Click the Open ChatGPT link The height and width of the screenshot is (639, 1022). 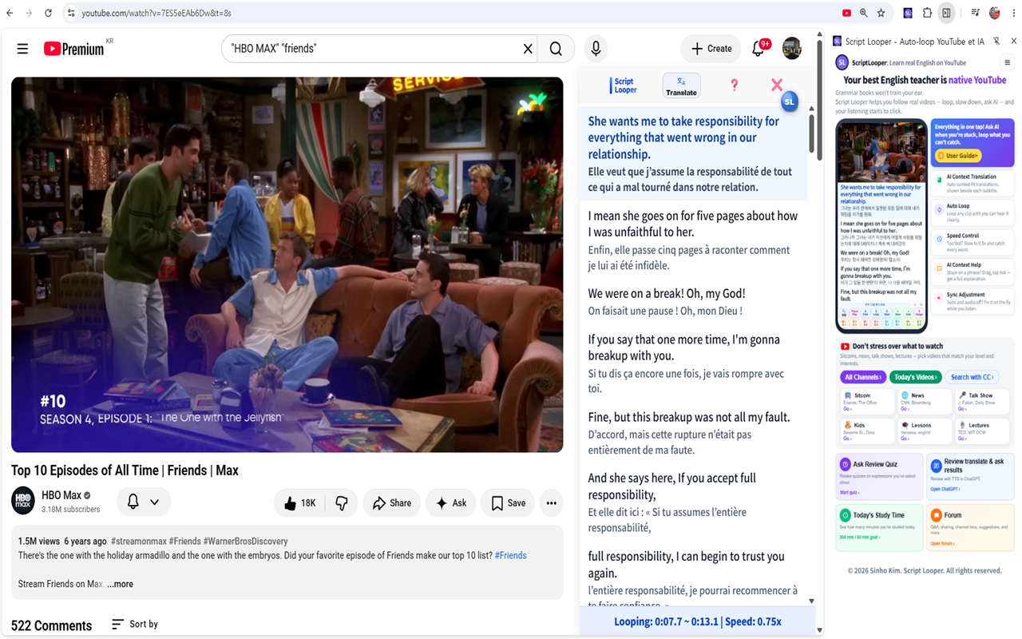946,489
